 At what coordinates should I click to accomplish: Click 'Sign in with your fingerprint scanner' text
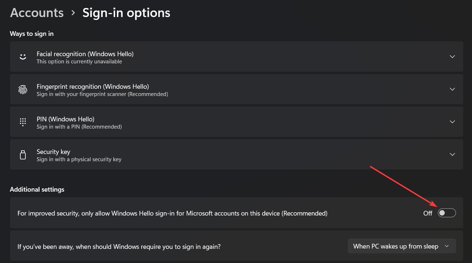tap(102, 94)
